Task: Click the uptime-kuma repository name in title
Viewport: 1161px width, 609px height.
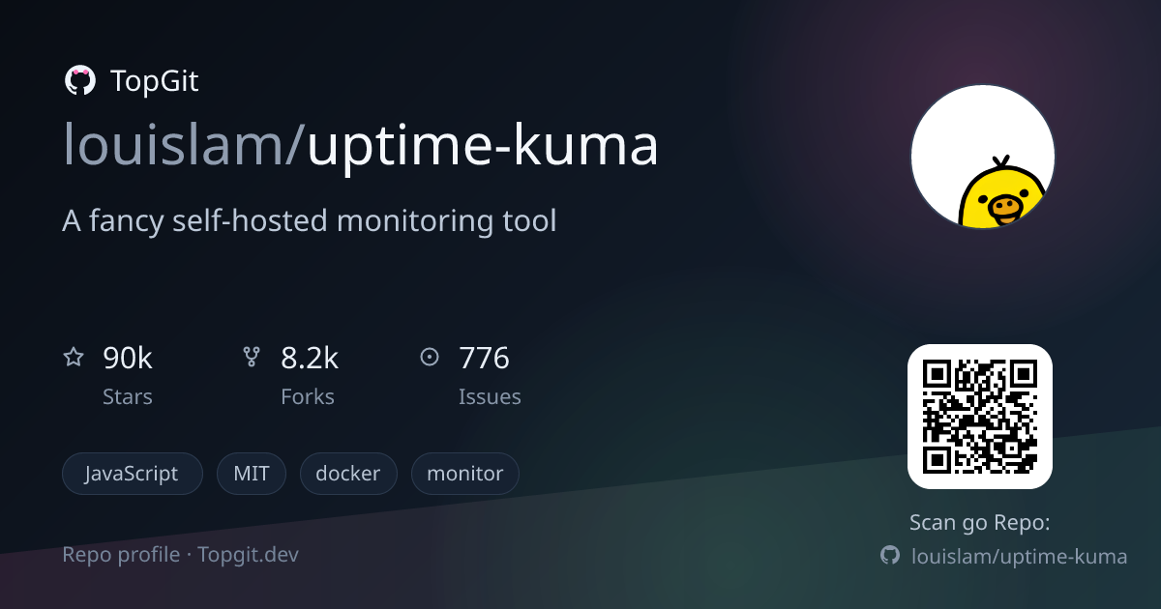Action: 483,146
